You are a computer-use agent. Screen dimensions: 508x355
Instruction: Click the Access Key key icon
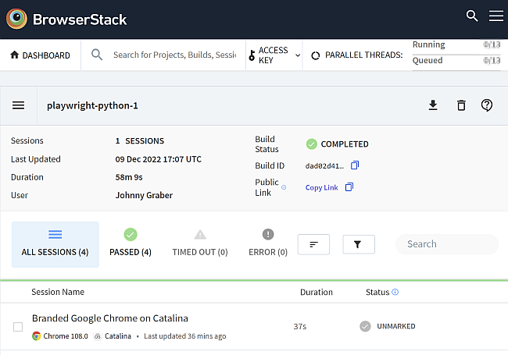252,55
